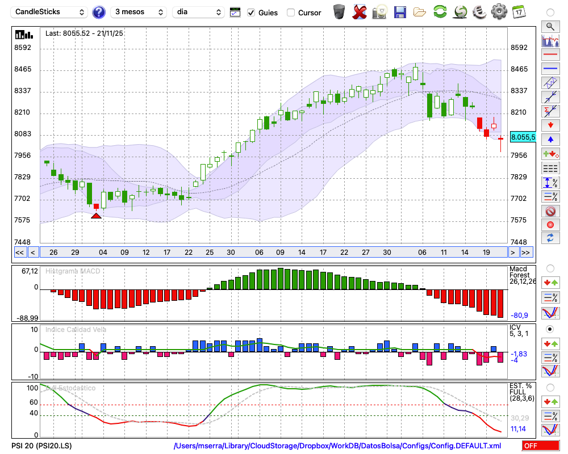This screenshot has height=454, width=568.
Task: Click the red triangle marker under candle
Action: click(96, 216)
